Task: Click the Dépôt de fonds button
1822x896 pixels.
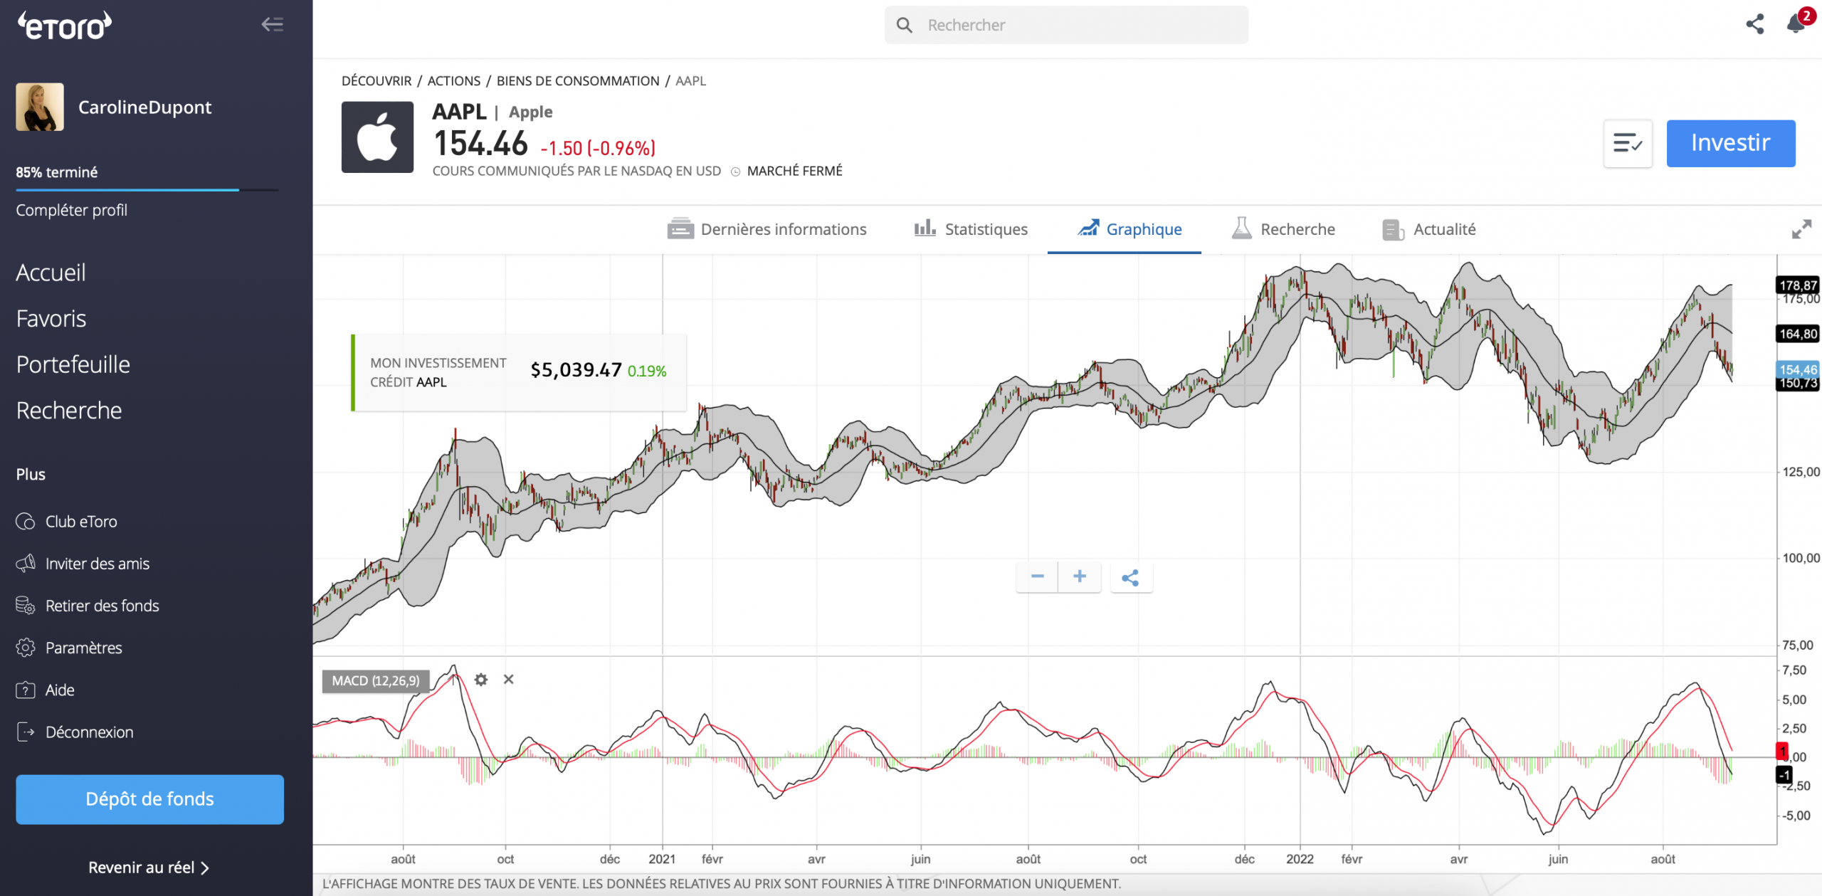Action: pos(149,799)
